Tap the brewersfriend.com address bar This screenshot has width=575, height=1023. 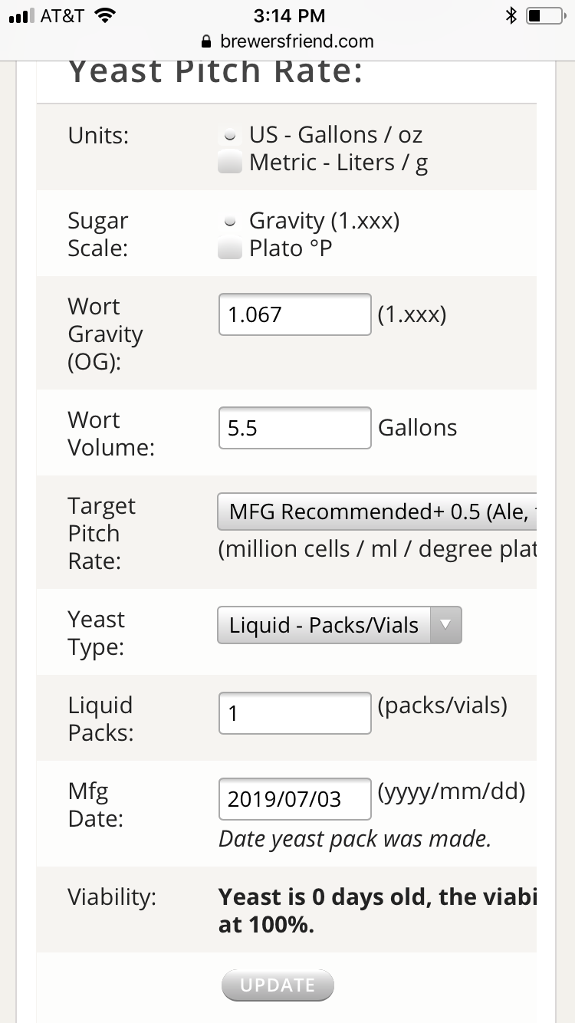pos(287,41)
